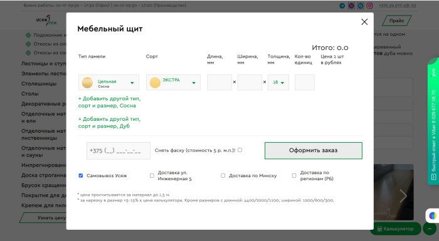Open the green Jivo Viber chat tab
The height and width of the screenshot is (241, 439).
(x=433, y=121)
